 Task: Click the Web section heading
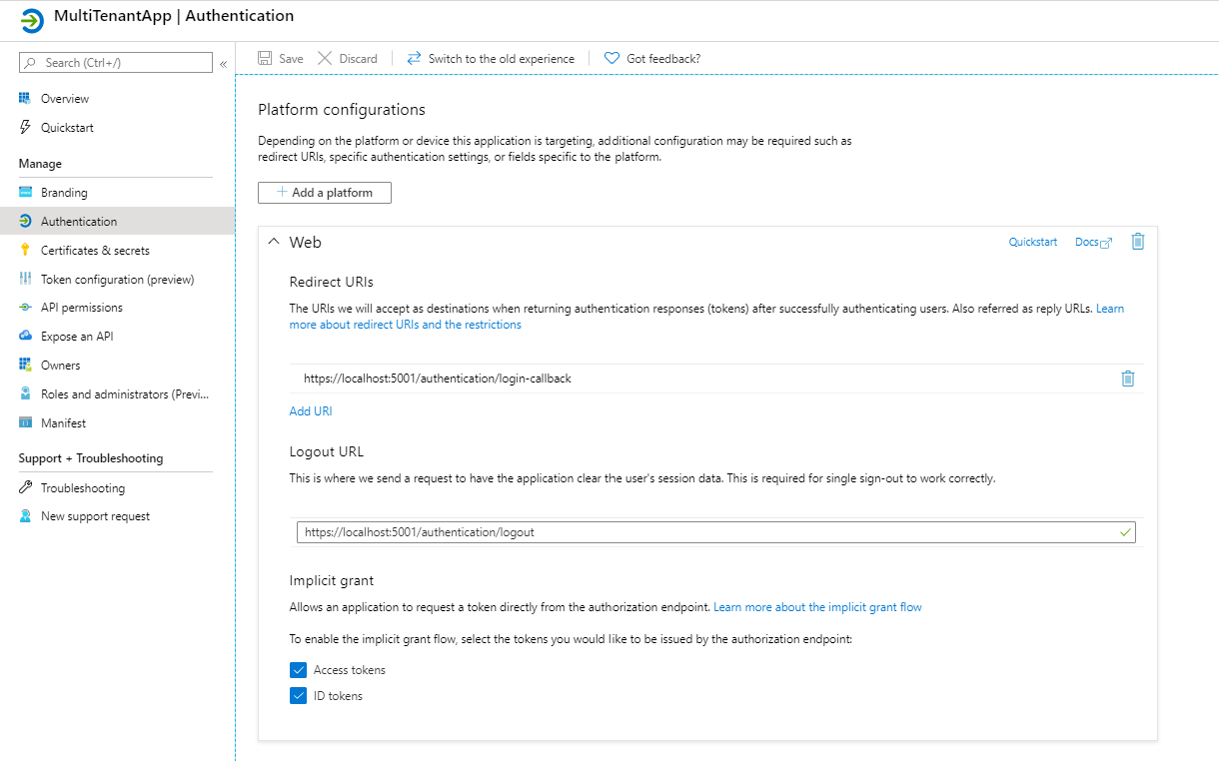click(x=306, y=242)
